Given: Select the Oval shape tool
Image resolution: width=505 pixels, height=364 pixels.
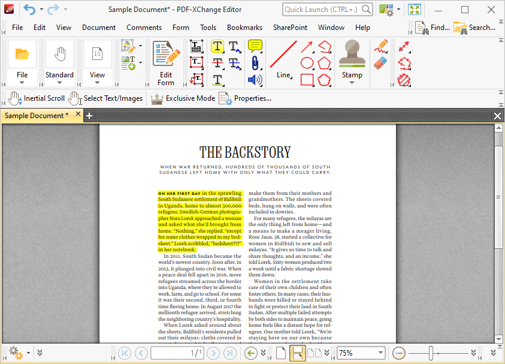Looking at the screenshot, I should click(x=307, y=62).
